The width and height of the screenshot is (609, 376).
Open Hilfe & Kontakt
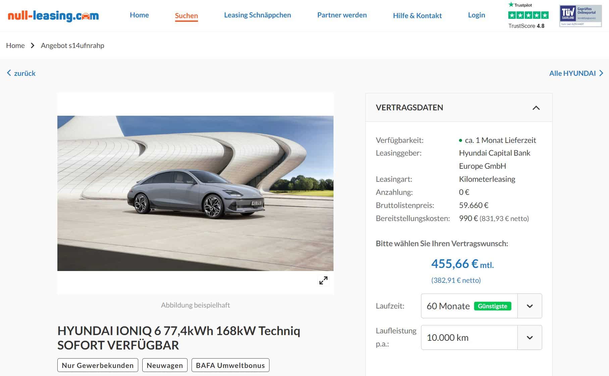417,16
